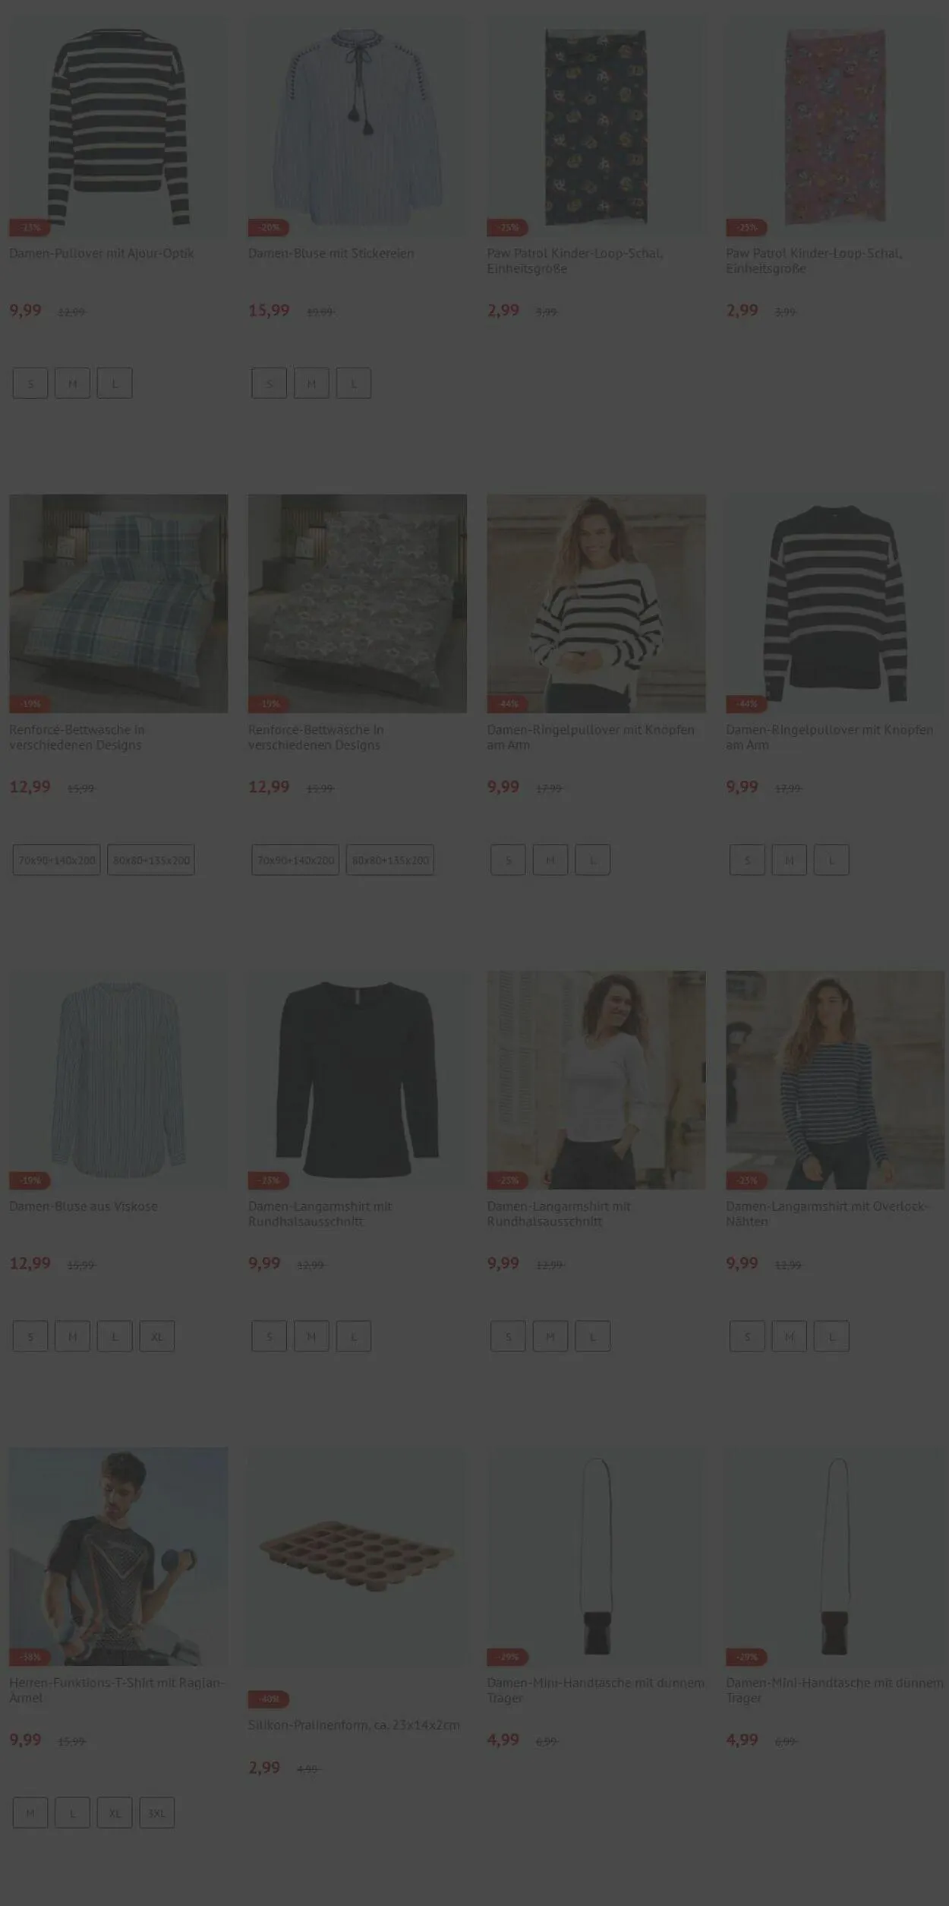Open the Silikon-Pralinenform title link
The height and width of the screenshot is (1906, 949).
(x=354, y=1725)
